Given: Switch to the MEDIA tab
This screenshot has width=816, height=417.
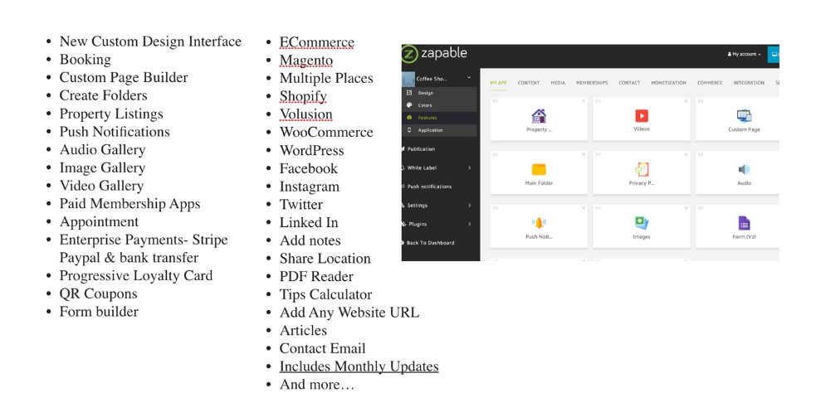Looking at the screenshot, I should pos(558,83).
